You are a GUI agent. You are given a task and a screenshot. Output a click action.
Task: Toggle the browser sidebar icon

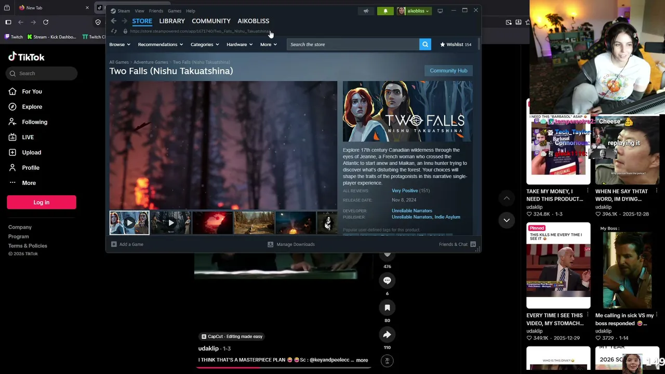(8, 22)
